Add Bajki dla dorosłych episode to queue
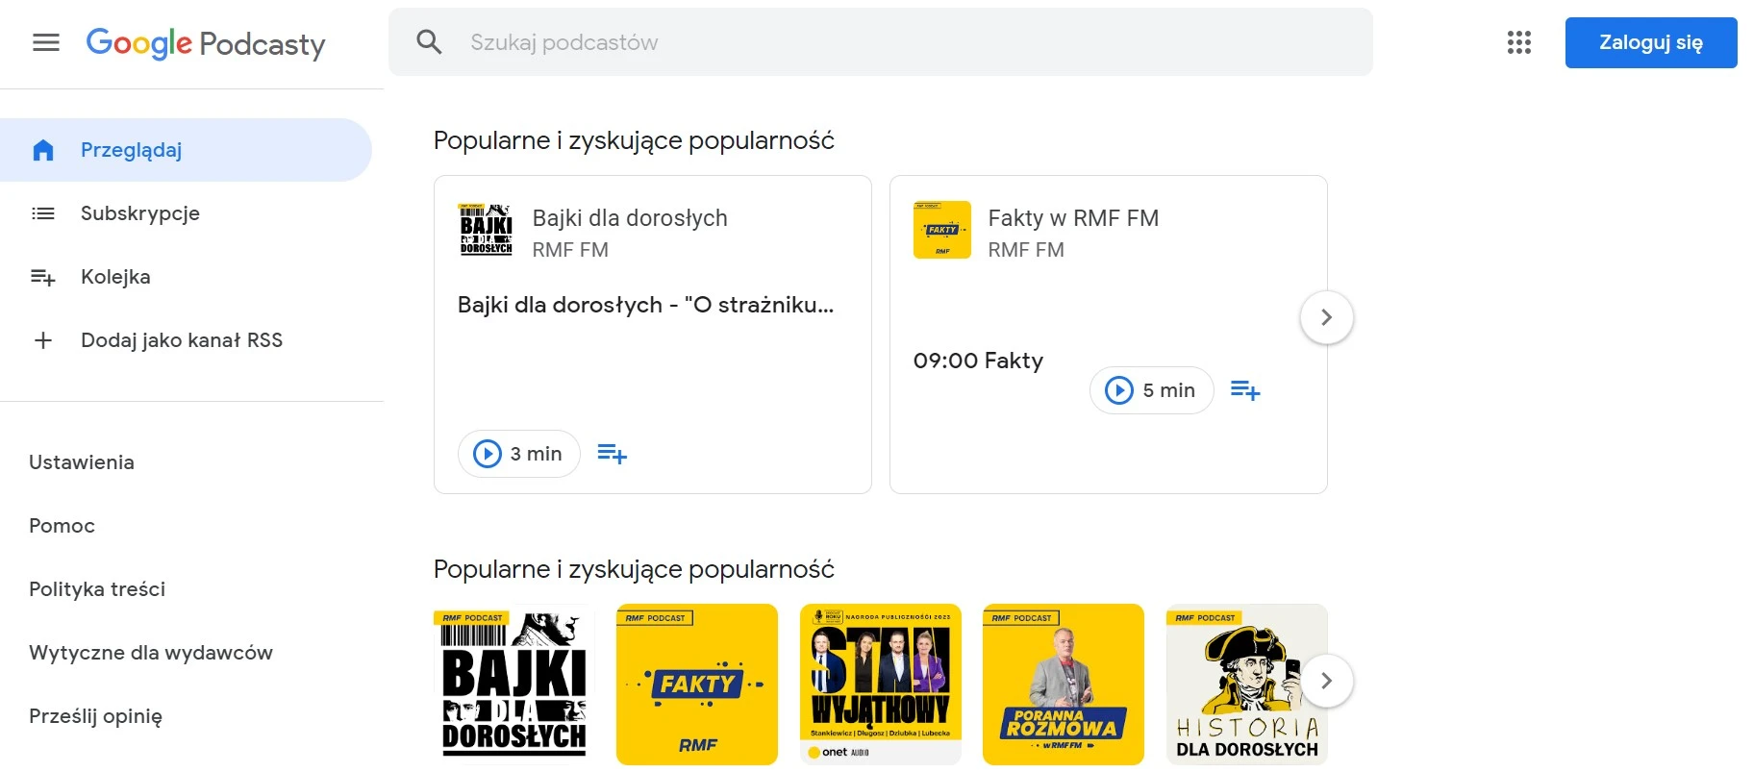Viewport: 1753px width, 772px height. coord(612,454)
